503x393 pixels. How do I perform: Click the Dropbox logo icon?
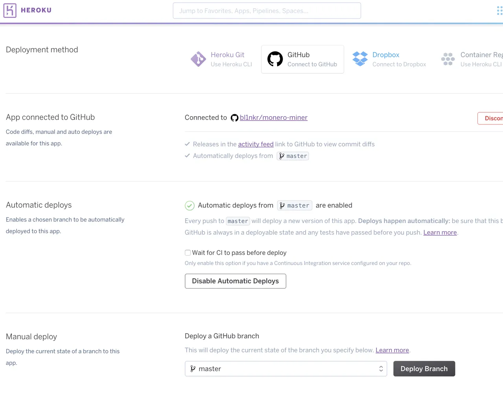(x=360, y=59)
